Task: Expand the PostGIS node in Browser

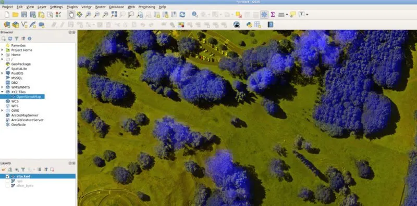Action: pos(2,73)
